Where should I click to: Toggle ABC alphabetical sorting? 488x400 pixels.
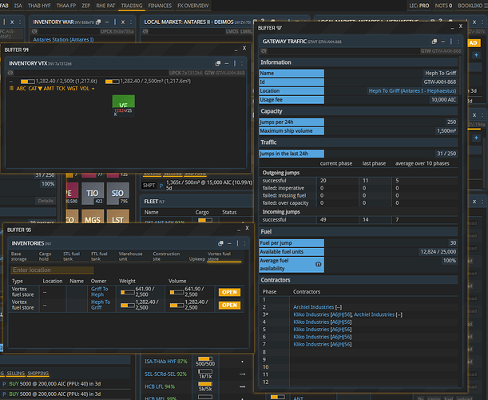tap(22, 88)
